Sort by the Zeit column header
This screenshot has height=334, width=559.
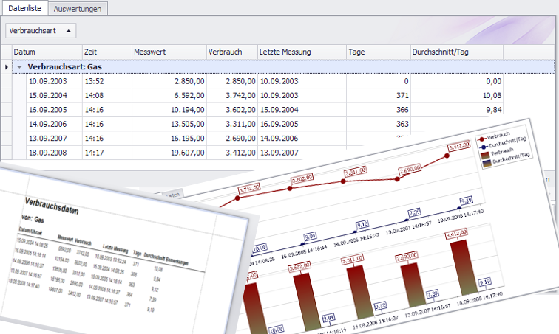[x=107, y=52]
